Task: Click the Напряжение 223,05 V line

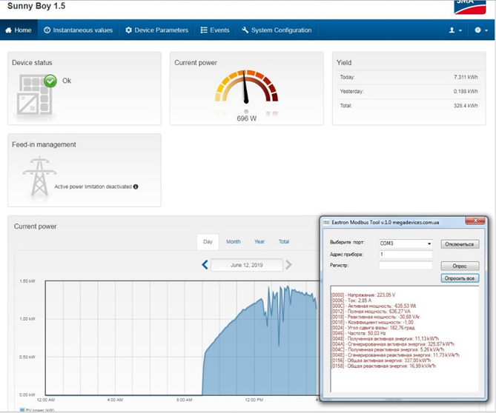Action: pos(363,295)
